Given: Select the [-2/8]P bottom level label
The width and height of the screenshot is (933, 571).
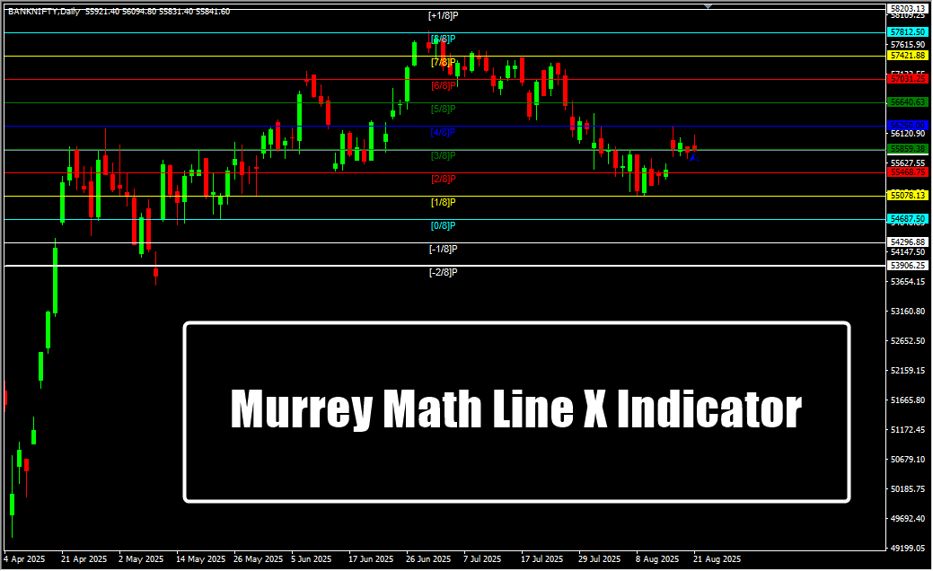Looking at the screenshot, I should (444, 272).
